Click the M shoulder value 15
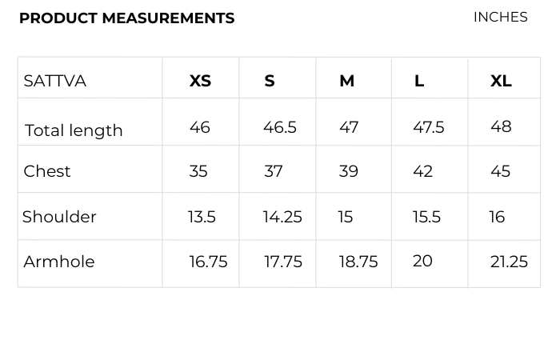This screenshot has height=360, width=560. pos(346,217)
